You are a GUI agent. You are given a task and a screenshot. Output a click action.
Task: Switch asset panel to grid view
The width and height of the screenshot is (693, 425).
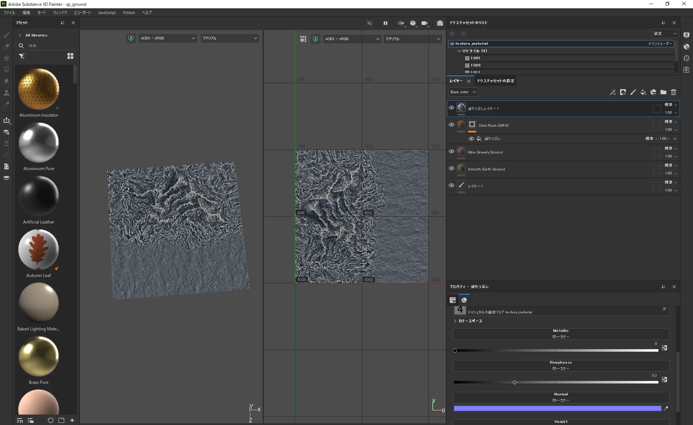(x=70, y=56)
